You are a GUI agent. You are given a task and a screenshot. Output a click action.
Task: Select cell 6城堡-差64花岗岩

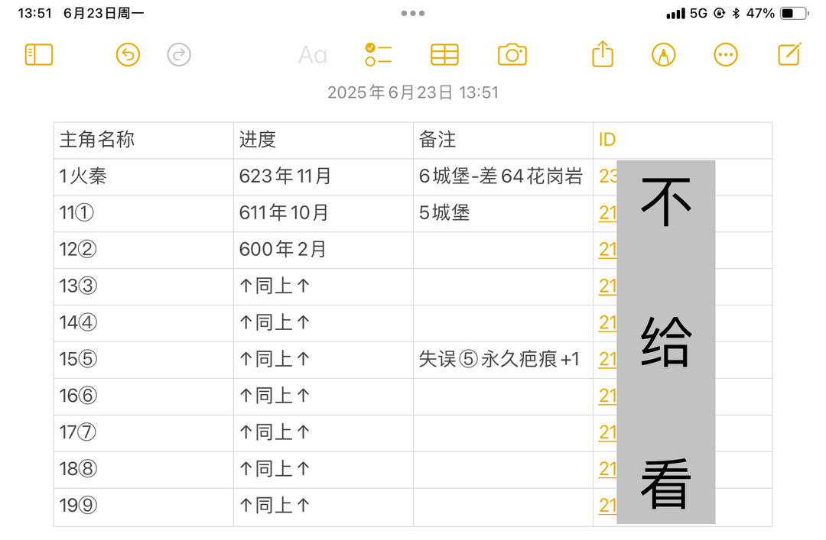click(503, 177)
